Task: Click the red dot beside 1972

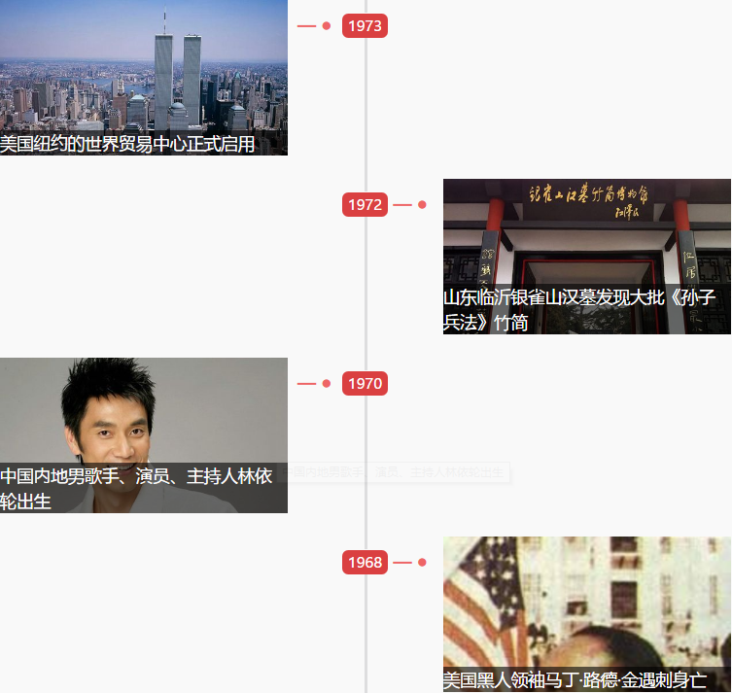Action: click(422, 204)
